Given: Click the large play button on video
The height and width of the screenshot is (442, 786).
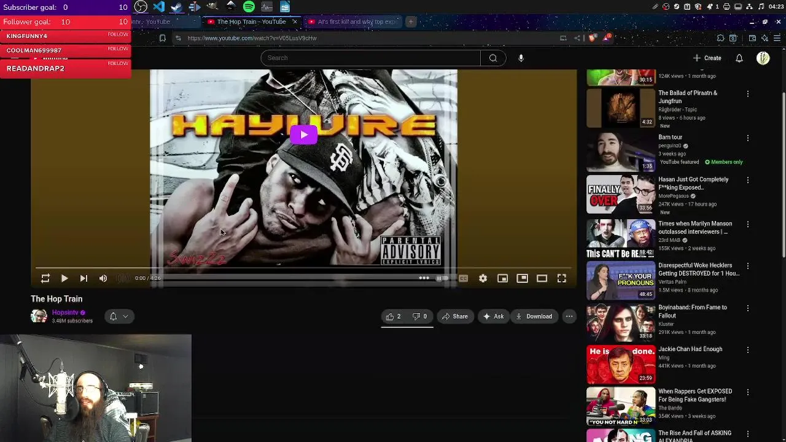Looking at the screenshot, I should click(x=304, y=134).
